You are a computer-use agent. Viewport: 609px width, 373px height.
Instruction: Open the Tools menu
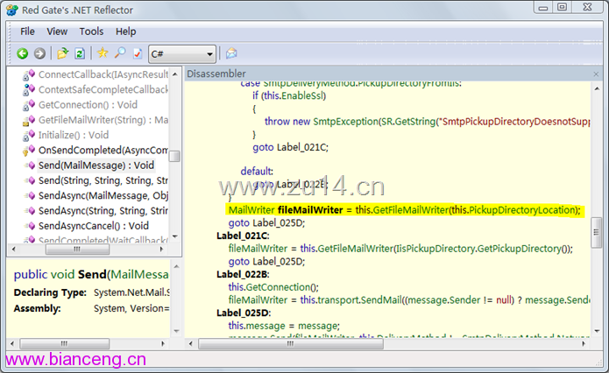[91, 32]
